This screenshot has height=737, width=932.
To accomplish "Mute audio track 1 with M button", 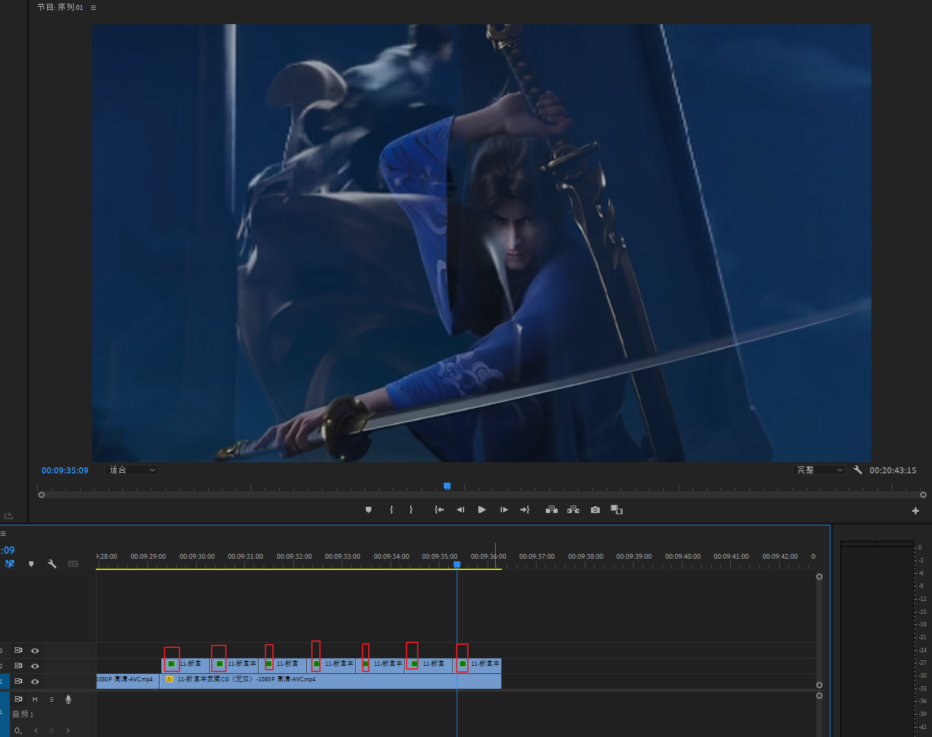I will tap(35, 699).
